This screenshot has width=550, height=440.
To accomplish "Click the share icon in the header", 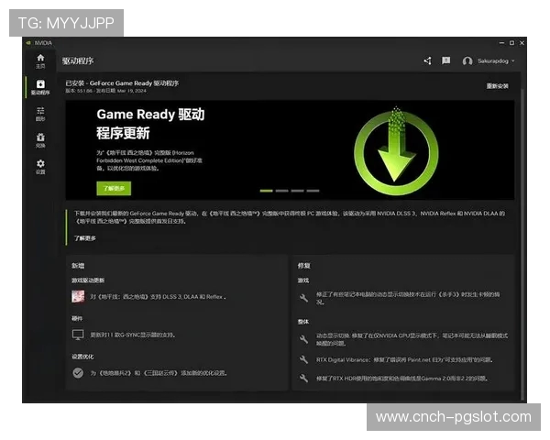I will [427, 61].
